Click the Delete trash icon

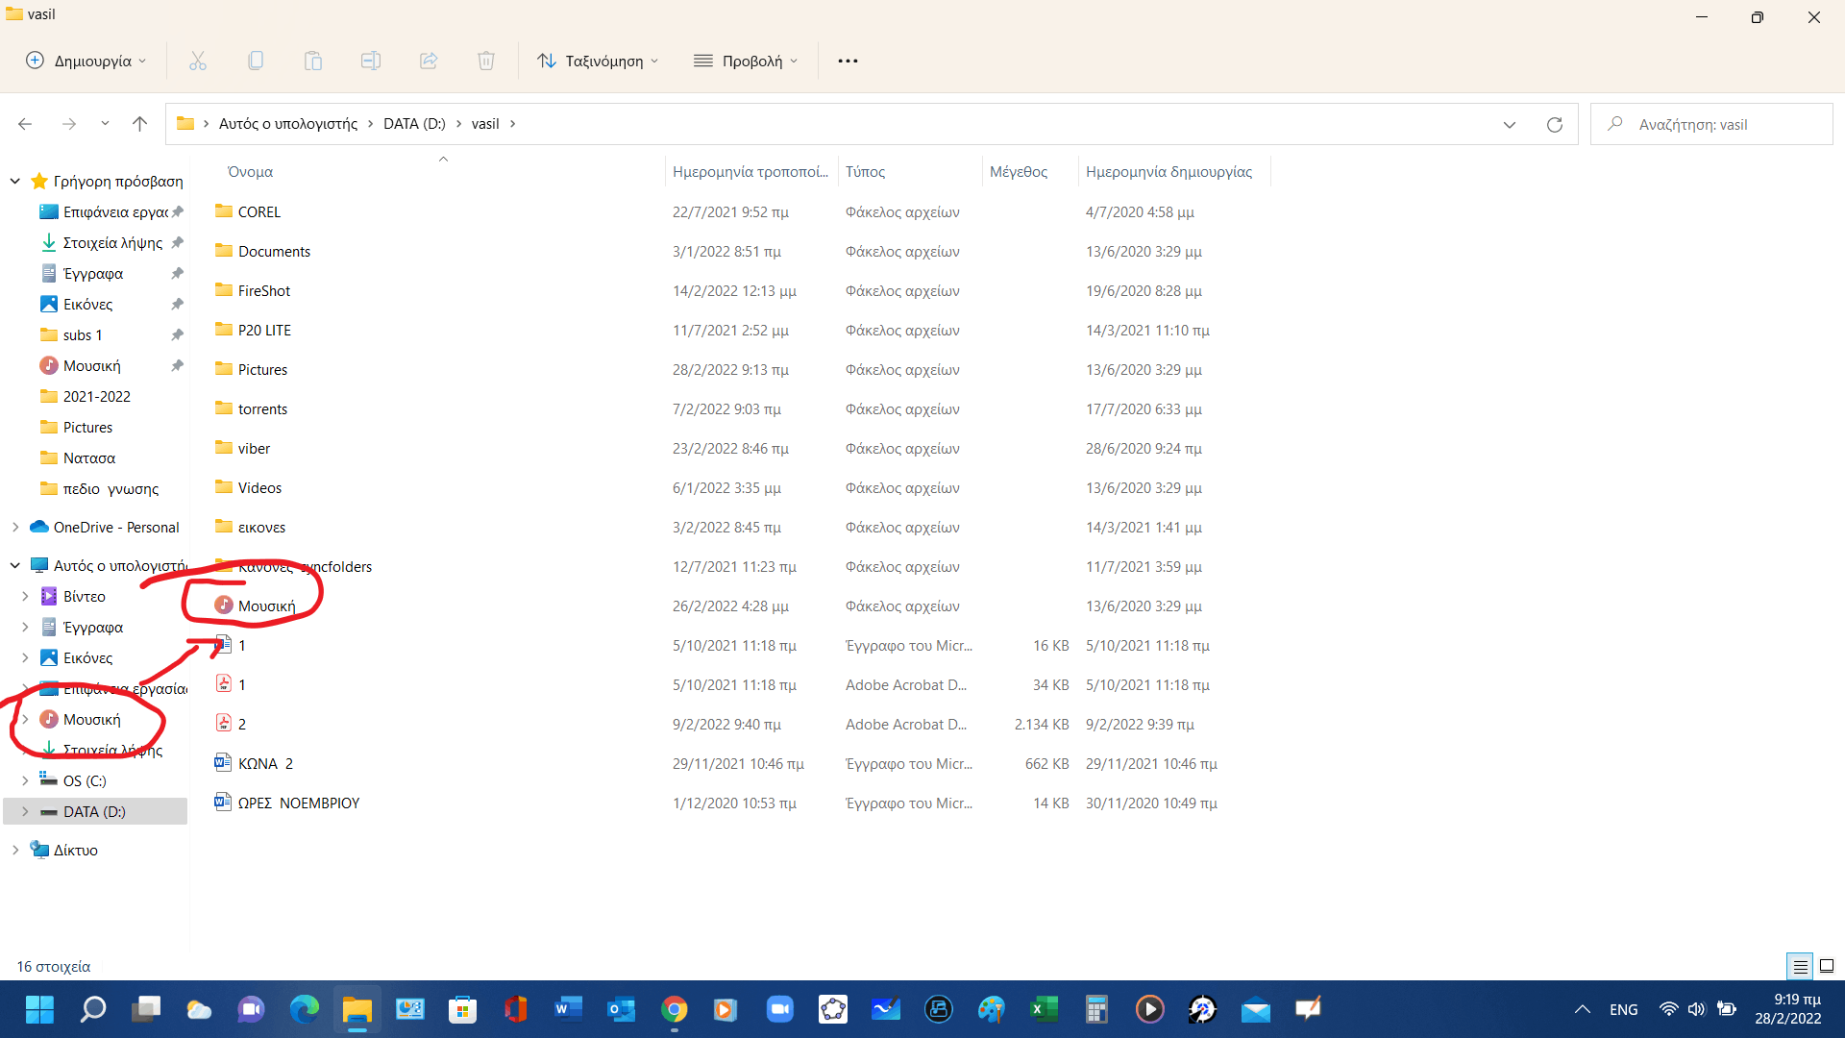486,61
